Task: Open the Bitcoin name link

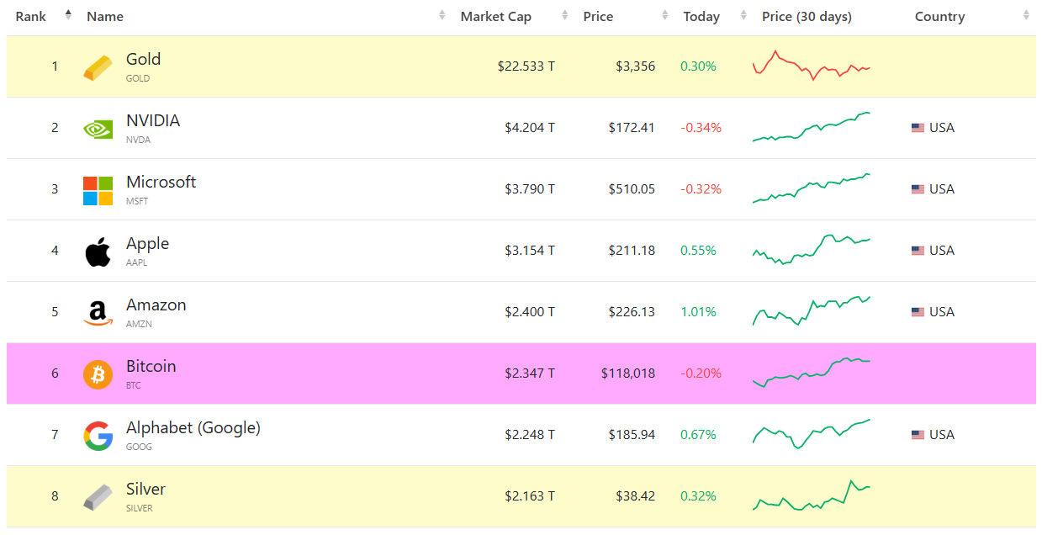Action: point(151,367)
